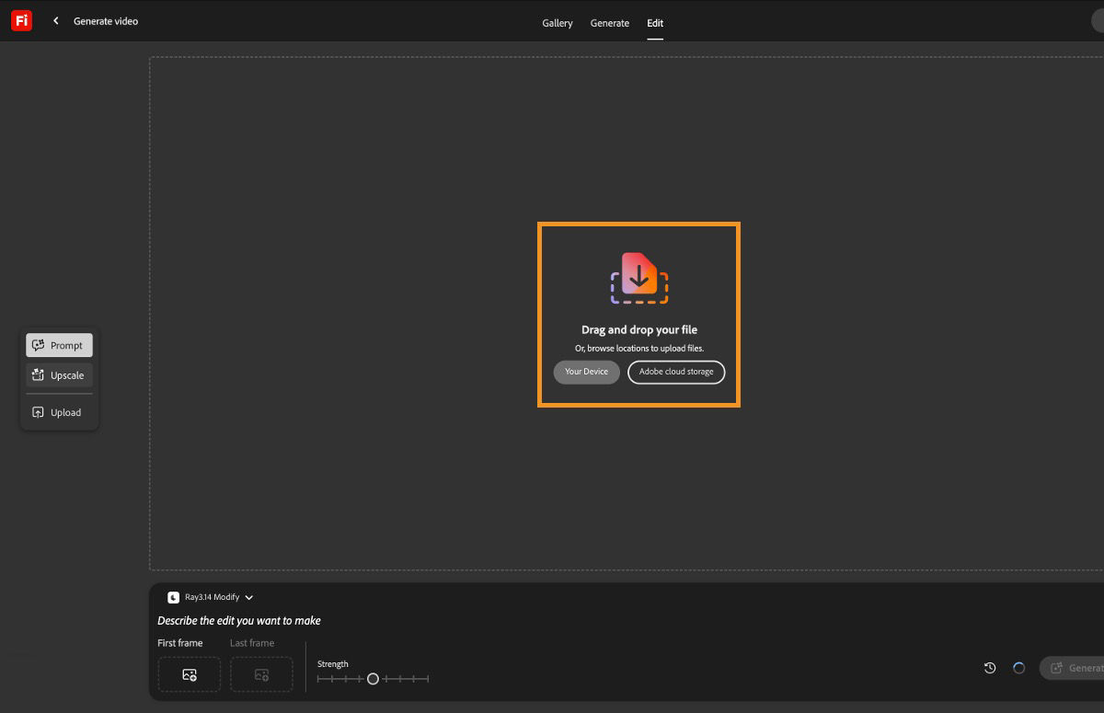Screen dimensions: 1104x713
Task: Adjust the Strength slider handle
Action: [373, 678]
